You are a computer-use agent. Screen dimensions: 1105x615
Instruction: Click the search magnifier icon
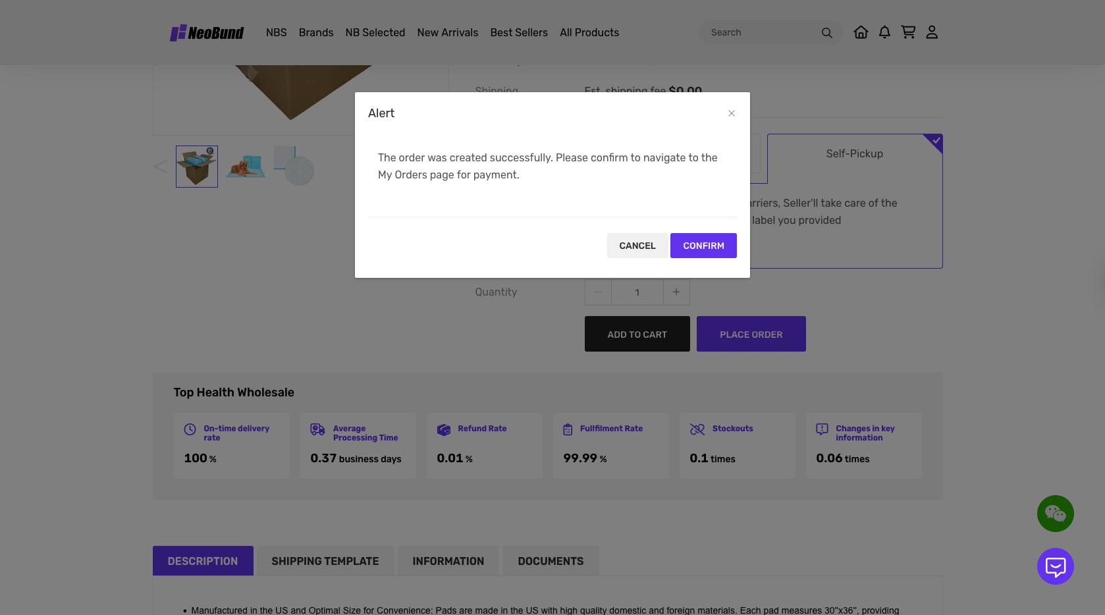pyautogui.click(x=826, y=33)
